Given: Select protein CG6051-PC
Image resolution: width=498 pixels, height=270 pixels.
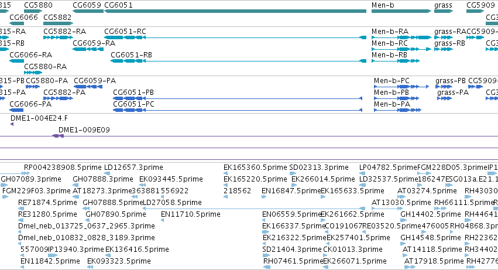Looking at the screenshot, I should [133, 104].
